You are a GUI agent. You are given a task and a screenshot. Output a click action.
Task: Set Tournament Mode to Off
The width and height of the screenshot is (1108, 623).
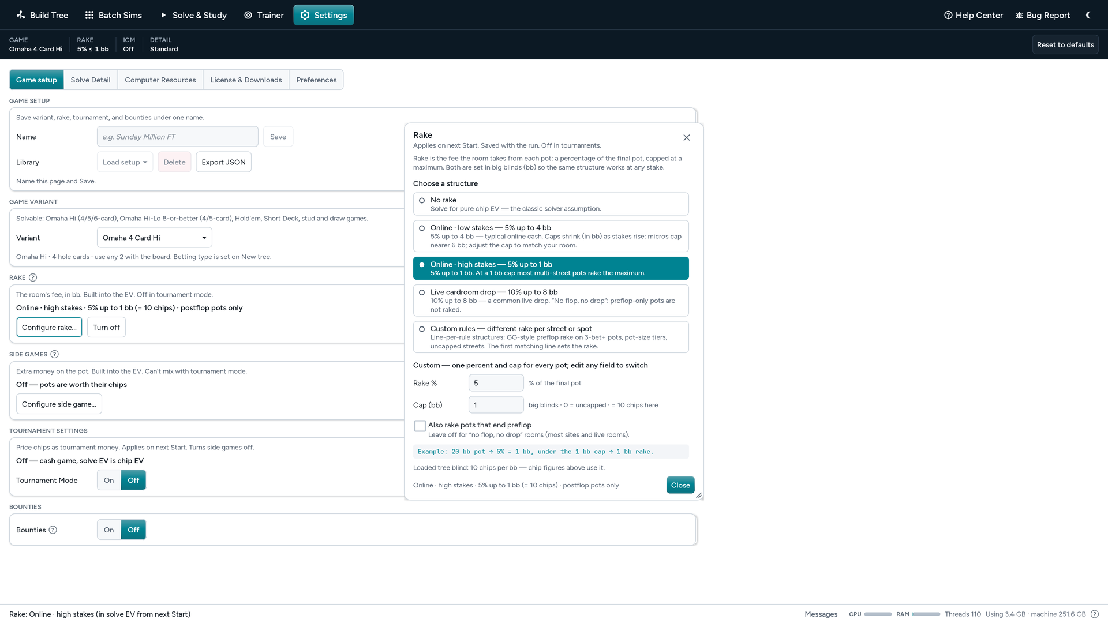133,480
